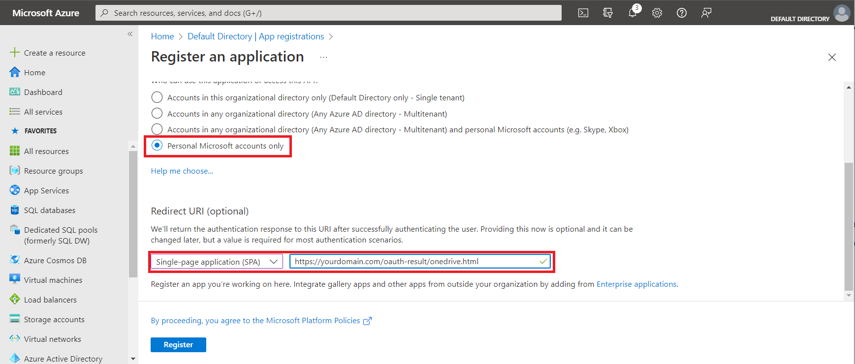Select Multitenant Azure AD directory only option
This screenshot has height=364, width=855.
click(157, 114)
